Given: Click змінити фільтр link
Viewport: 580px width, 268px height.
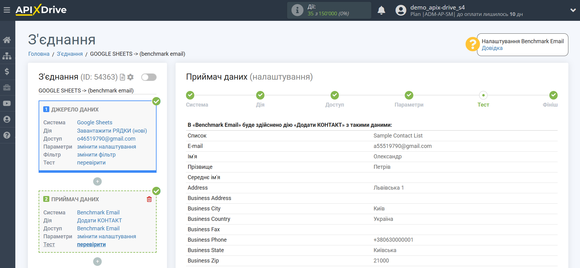Looking at the screenshot, I should point(96,155).
